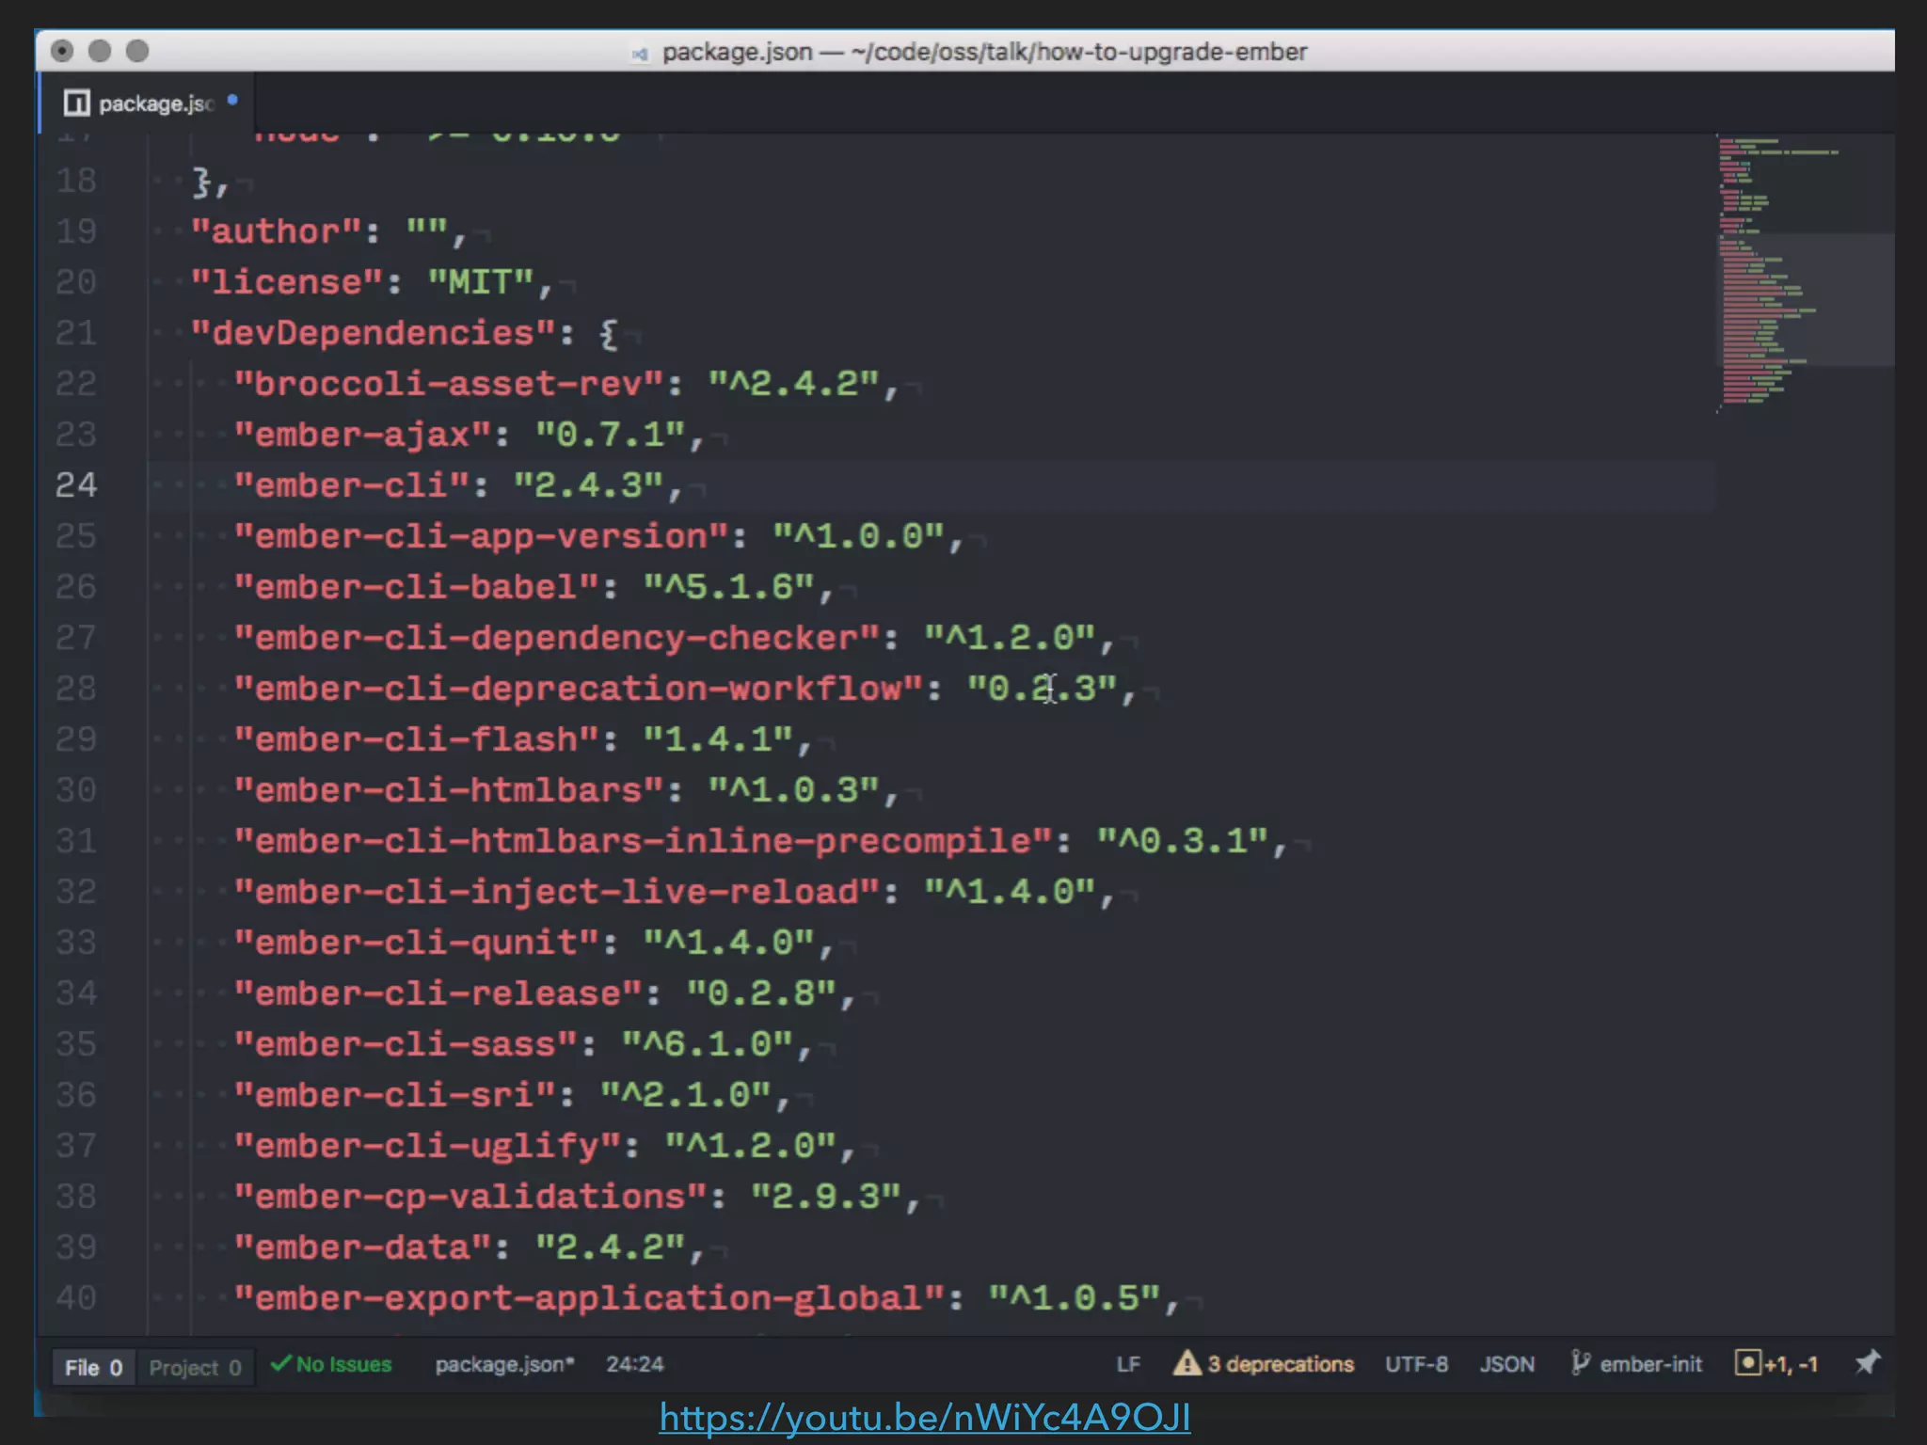
Task: Click the modified-file dot on the tab
Action: click(x=232, y=100)
